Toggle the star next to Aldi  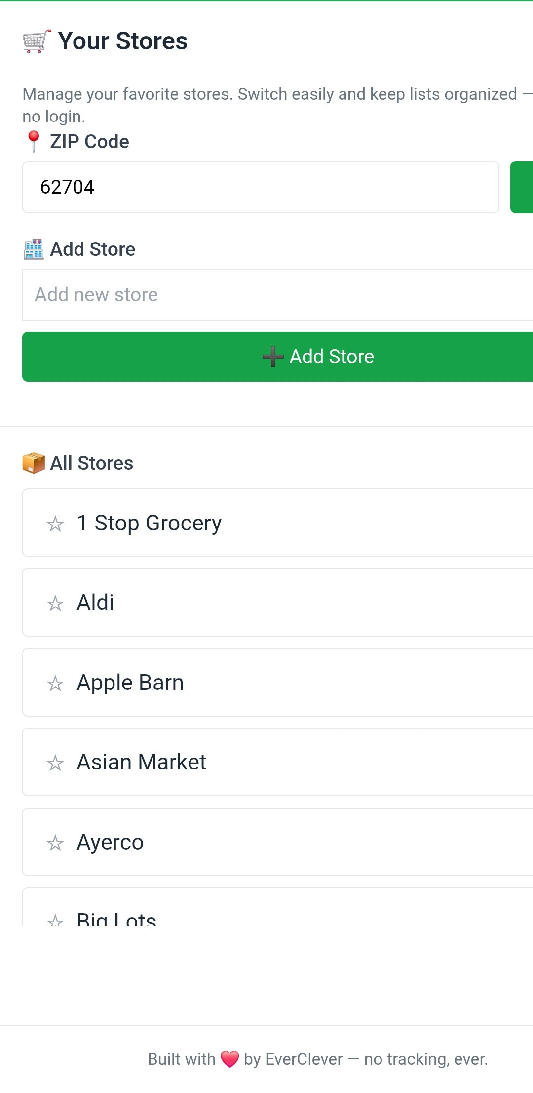click(x=55, y=604)
